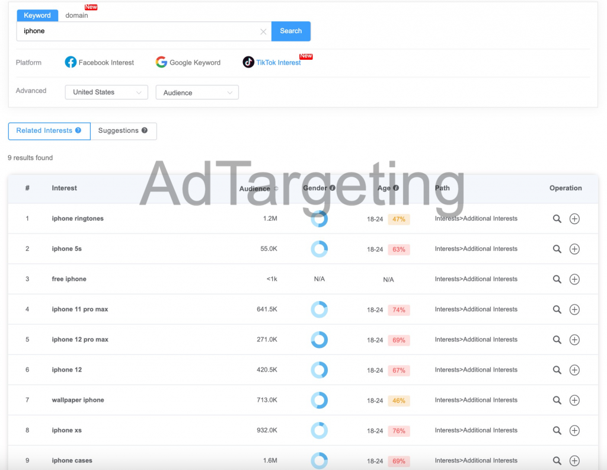Click the iphone 12 pro max gender donut
Image resolution: width=607 pixels, height=470 pixels.
point(320,340)
